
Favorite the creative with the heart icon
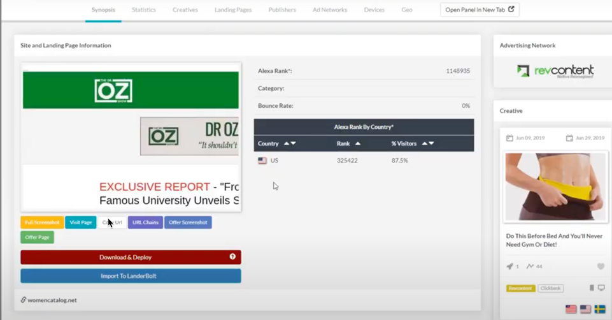tap(601, 266)
